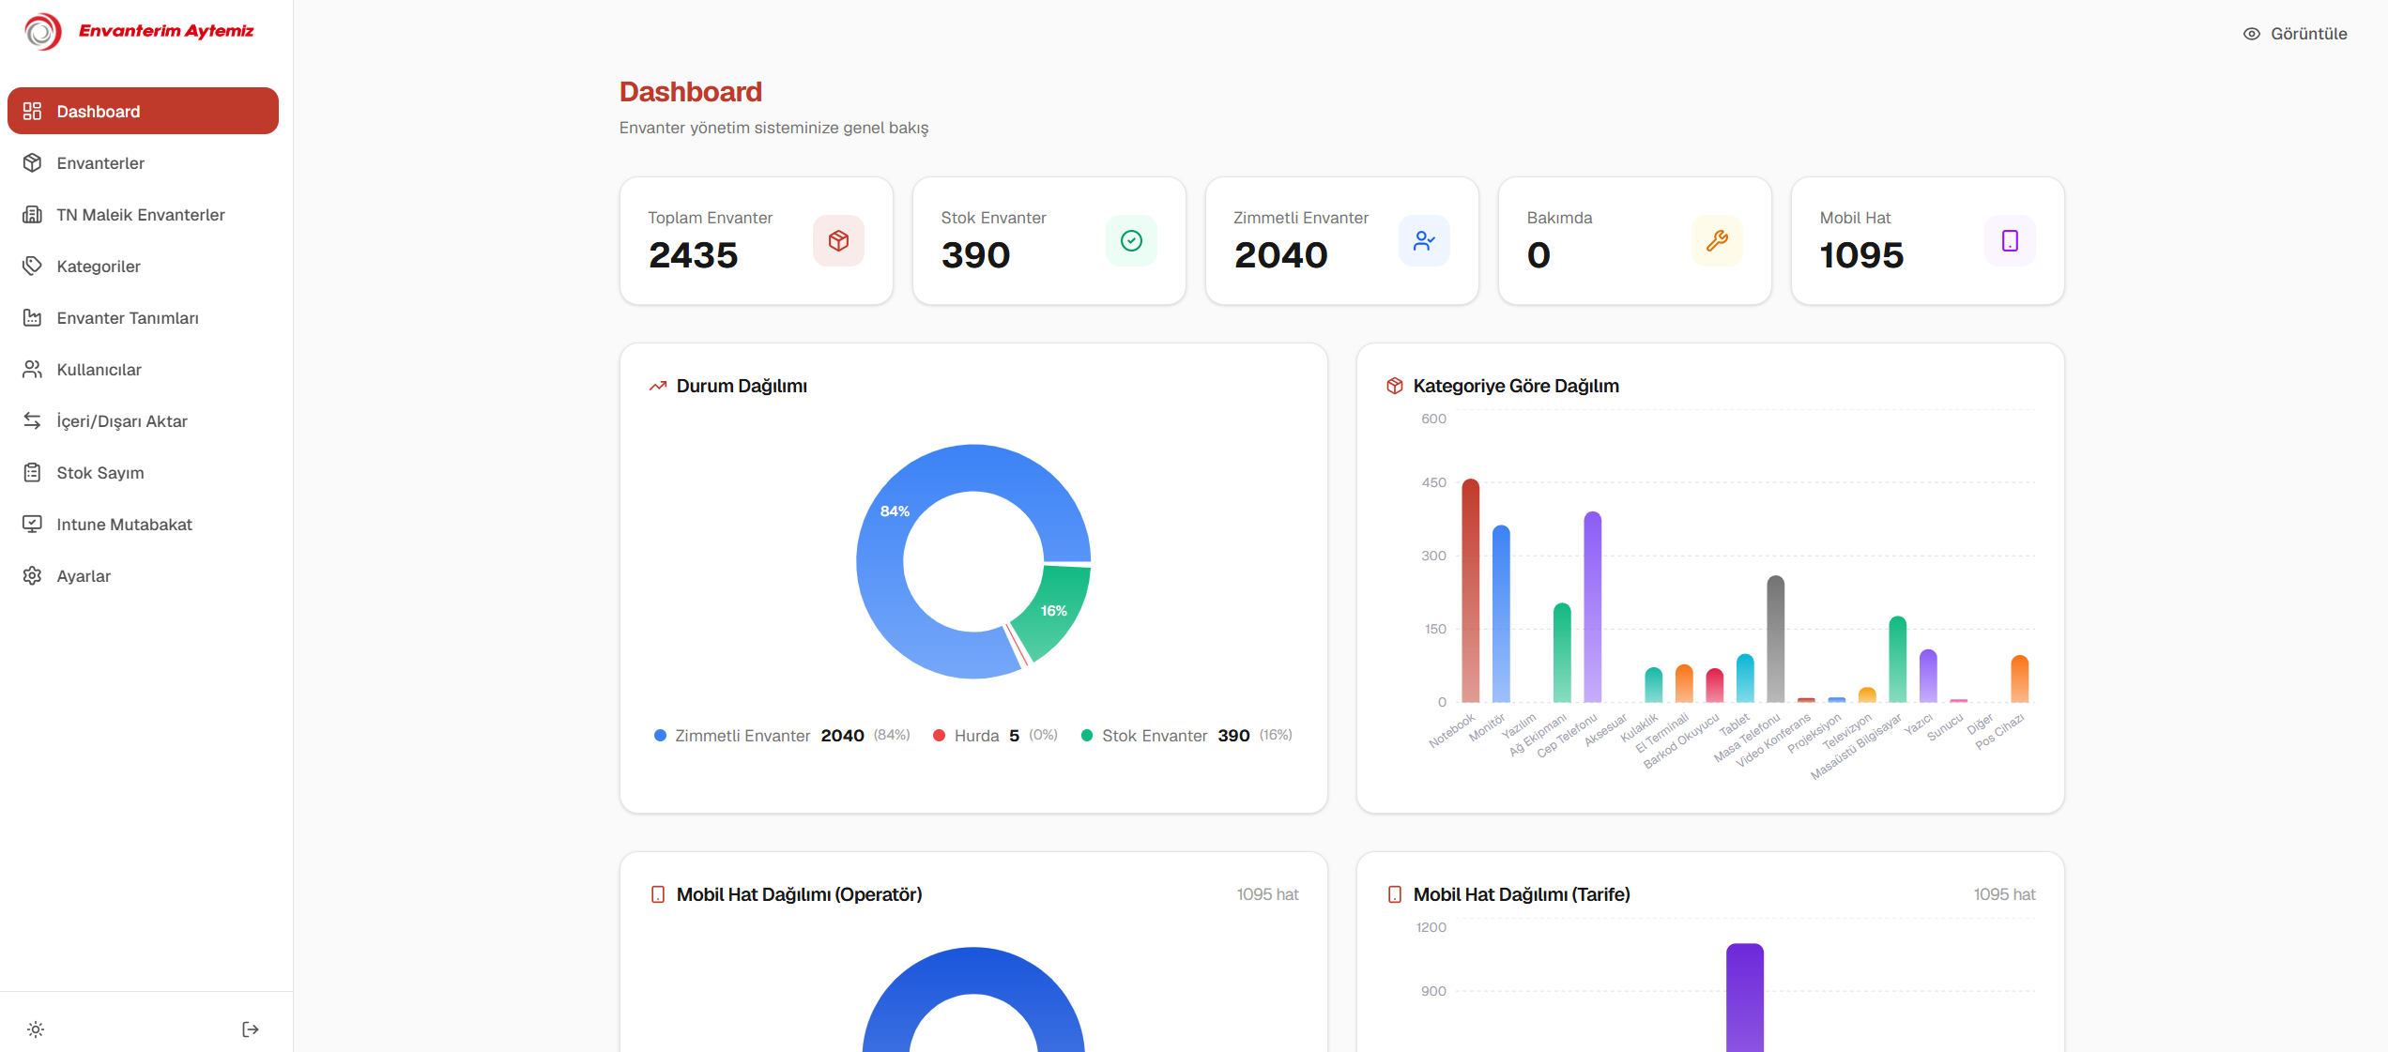Click the Envanterim Aytemiz logo icon

point(43,32)
